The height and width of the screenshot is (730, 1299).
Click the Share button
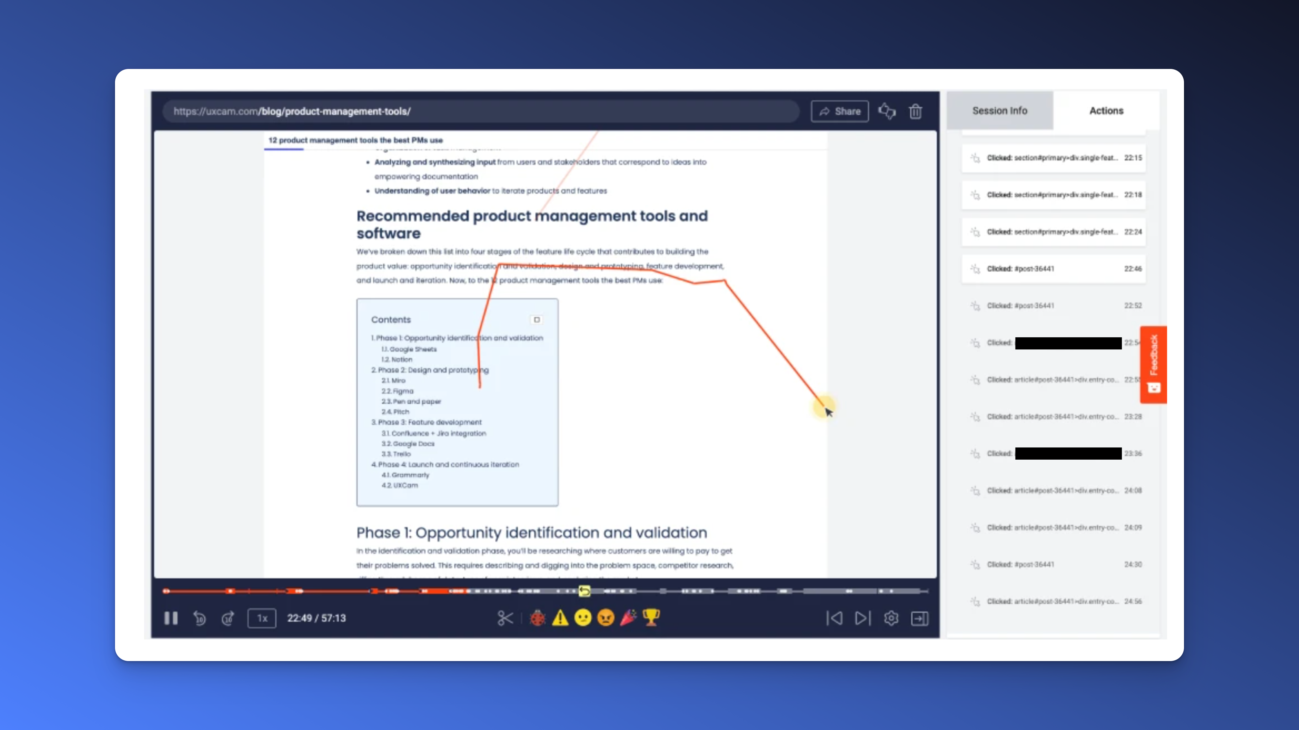(840, 111)
